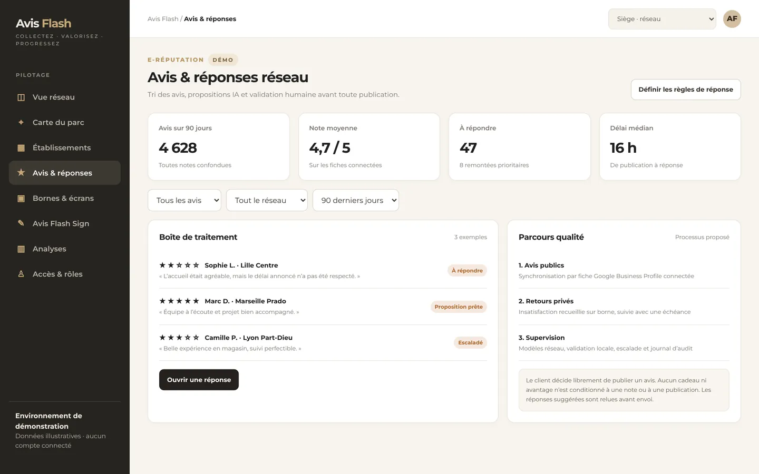Click '2. Retours privés' step

(x=546, y=301)
